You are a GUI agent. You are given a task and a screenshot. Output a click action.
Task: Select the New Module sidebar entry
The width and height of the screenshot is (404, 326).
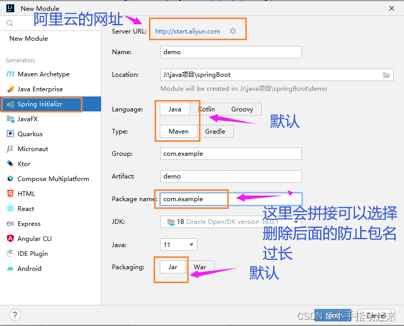50,38
